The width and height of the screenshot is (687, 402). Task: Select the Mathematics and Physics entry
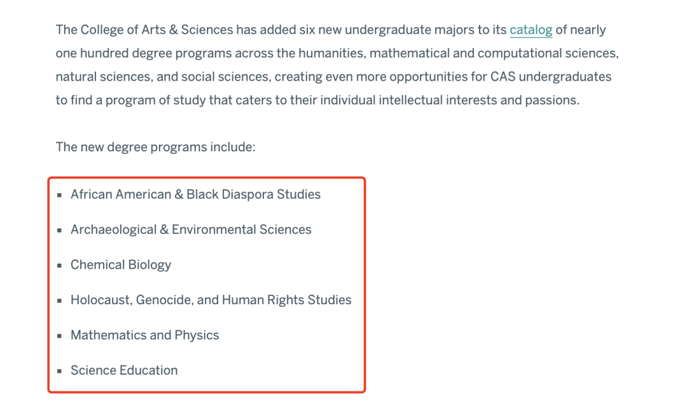[x=144, y=335]
